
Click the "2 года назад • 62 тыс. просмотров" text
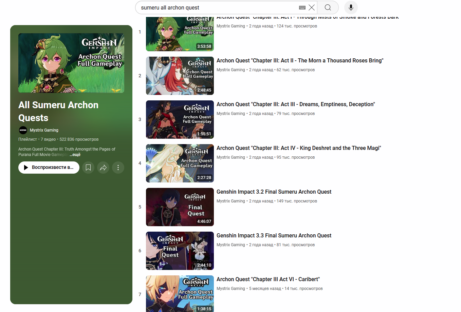(282, 70)
